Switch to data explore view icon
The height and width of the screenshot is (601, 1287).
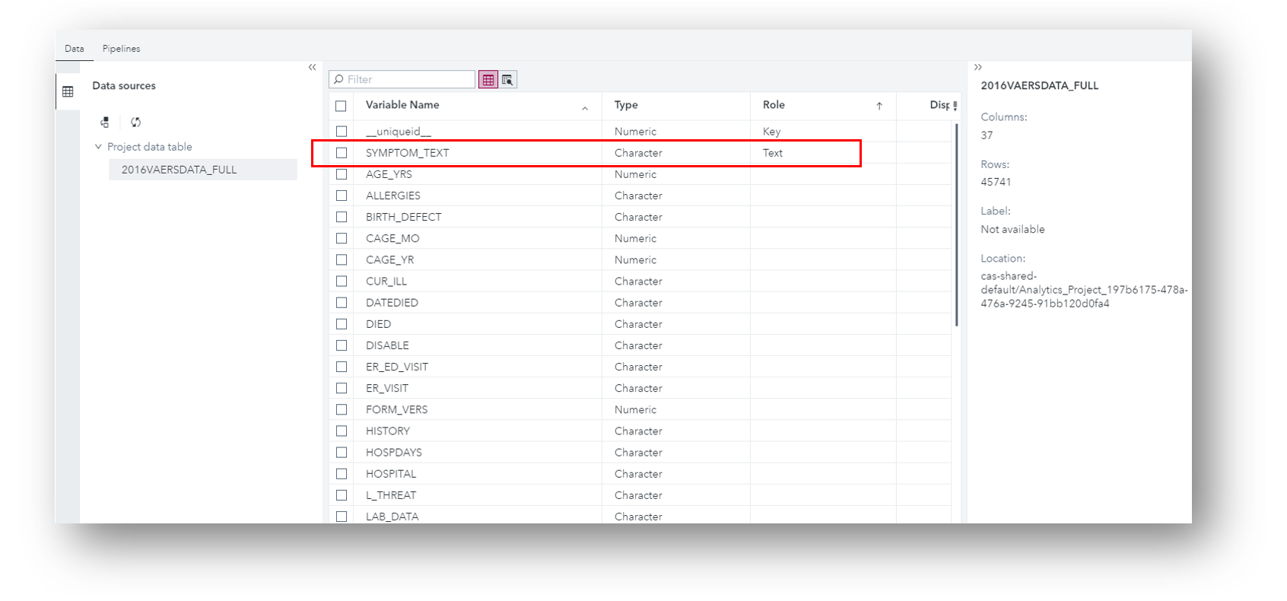pyautogui.click(x=507, y=79)
